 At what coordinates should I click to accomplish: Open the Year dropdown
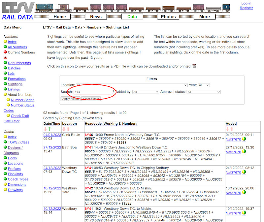[x=204, y=85]
